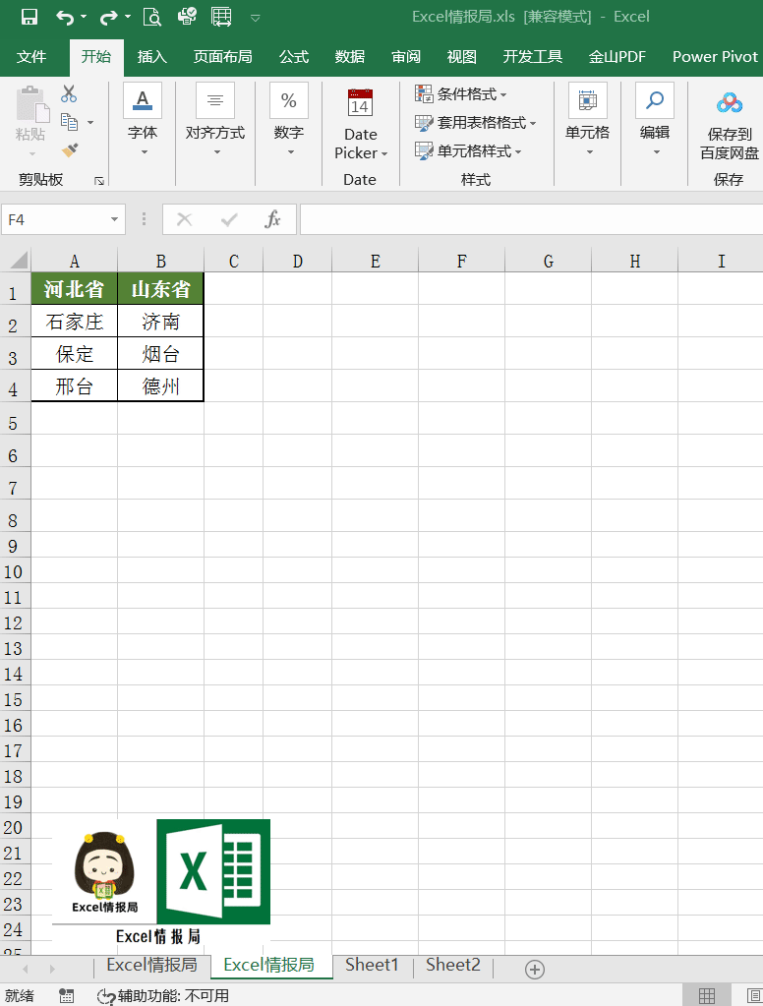Image resolution: width=763 pixels, height=1006 pixels.
Task: Switch to the Developer (开发工具) tab
Action: pyautogui.click(x=533, y=56)
